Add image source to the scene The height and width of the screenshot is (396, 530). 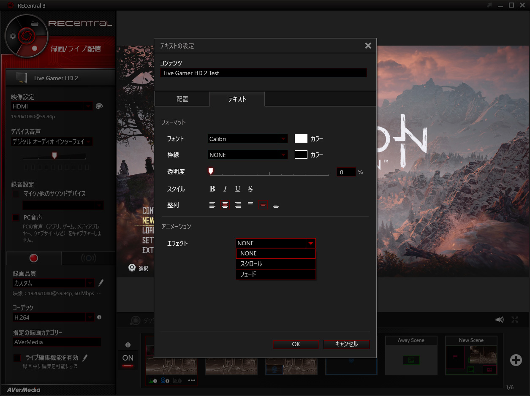point(153,380)
